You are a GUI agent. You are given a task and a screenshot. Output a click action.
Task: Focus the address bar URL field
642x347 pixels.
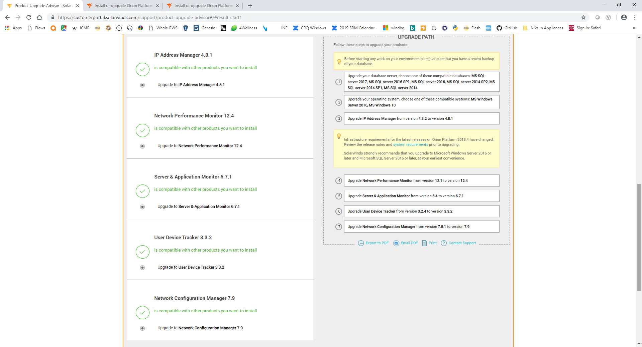click(x=314, y=17)
